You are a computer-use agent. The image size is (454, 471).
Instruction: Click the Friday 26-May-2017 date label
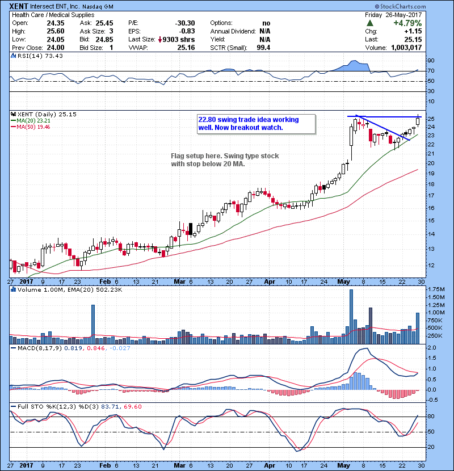[x=393, y=15]
